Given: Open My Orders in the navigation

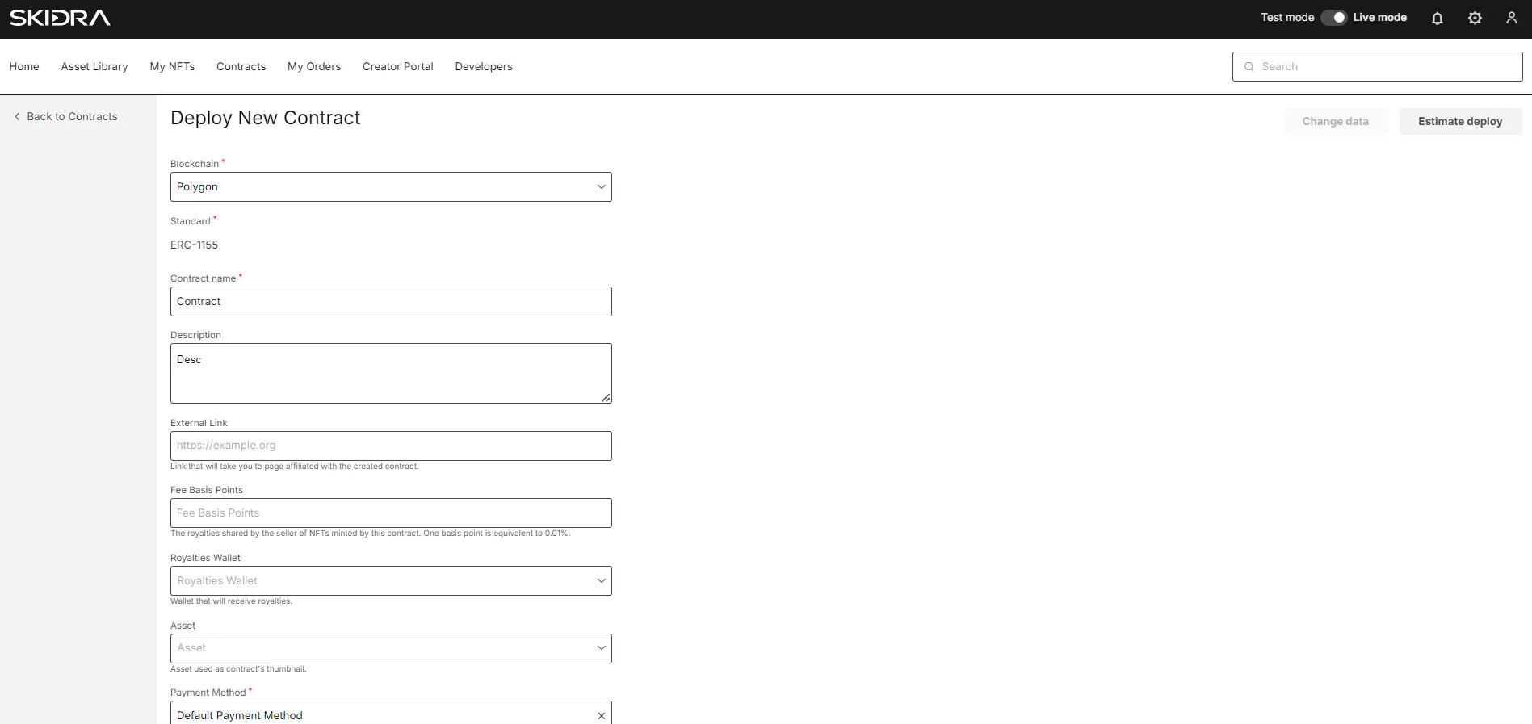Looking at the screenshot, I should [x=314, y=67].
